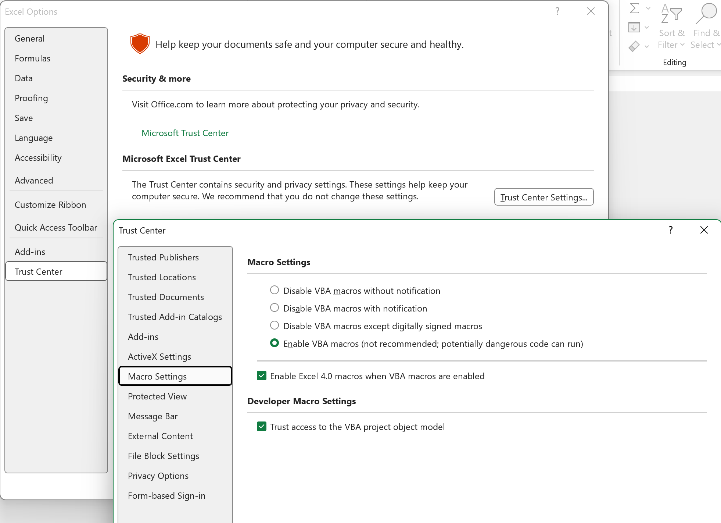Uncheck Enable Excel 4.0 macros checkbox

(x=262, y=376)
